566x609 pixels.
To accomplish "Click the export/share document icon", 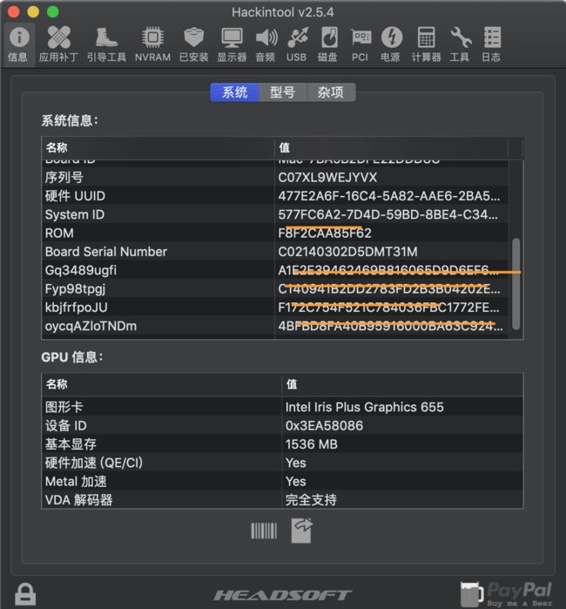I will (301, 531).
